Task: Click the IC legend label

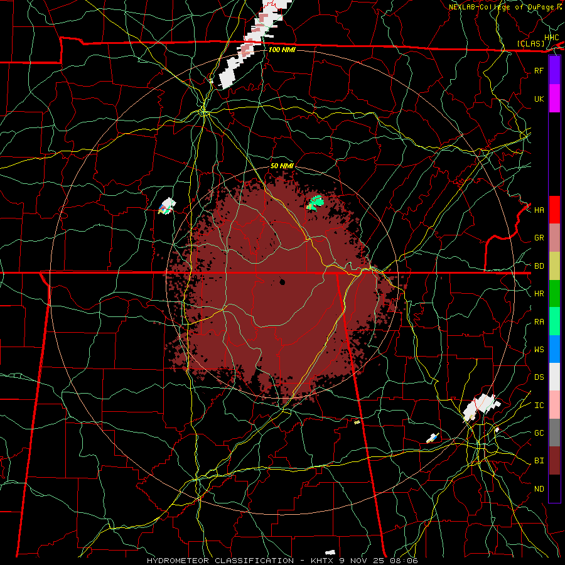Action: 539,406
